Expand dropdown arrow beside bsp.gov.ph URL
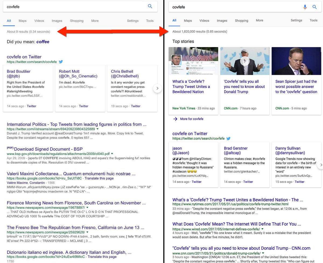The width and height of the screenshot is (323, 263). 112,154
